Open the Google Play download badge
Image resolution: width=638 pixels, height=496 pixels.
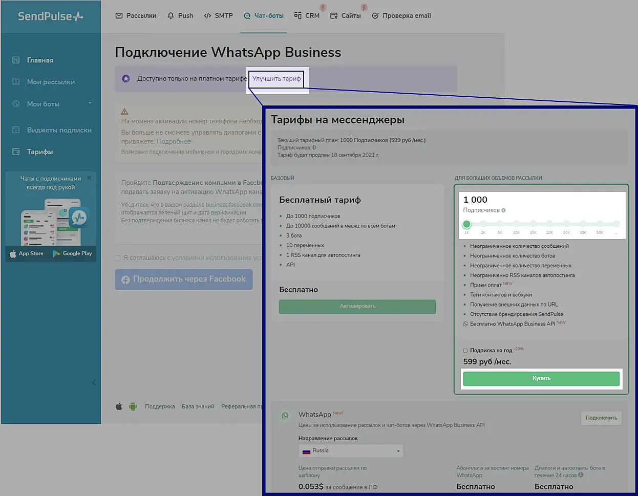(73, 254)
